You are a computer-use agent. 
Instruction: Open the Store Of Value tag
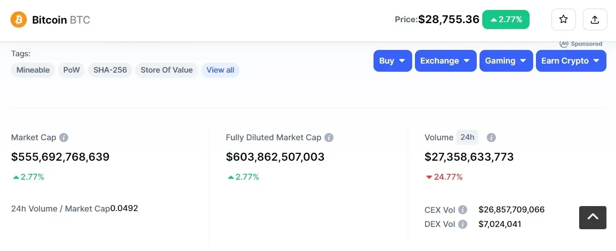click(x=167, y=70)
